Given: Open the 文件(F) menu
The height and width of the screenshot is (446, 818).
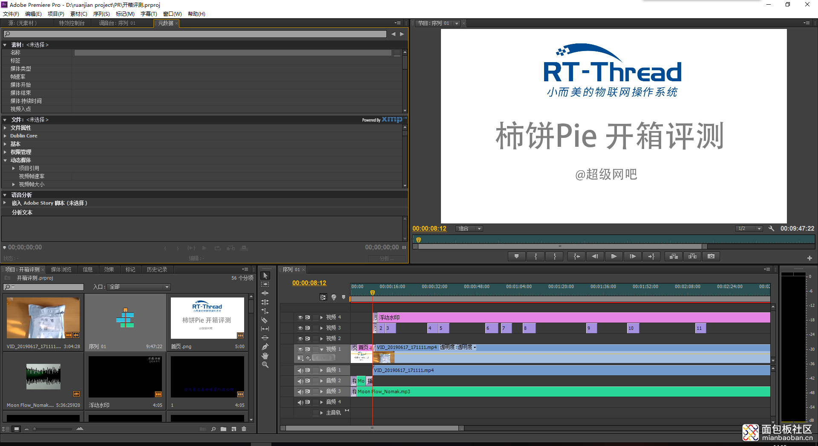Looking at the screenshot, I should (x=11, y=14).
